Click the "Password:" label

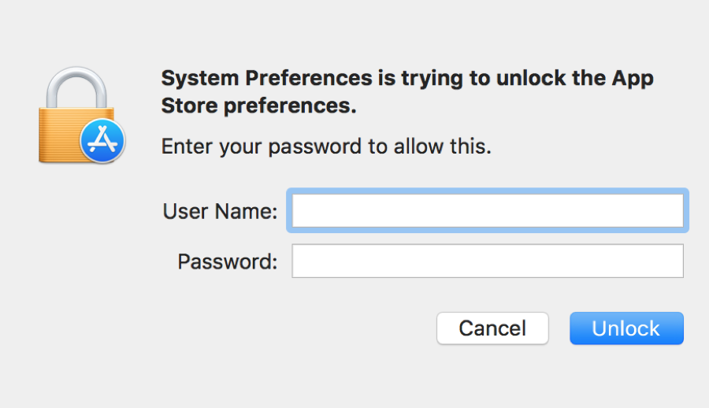(228, 261)
